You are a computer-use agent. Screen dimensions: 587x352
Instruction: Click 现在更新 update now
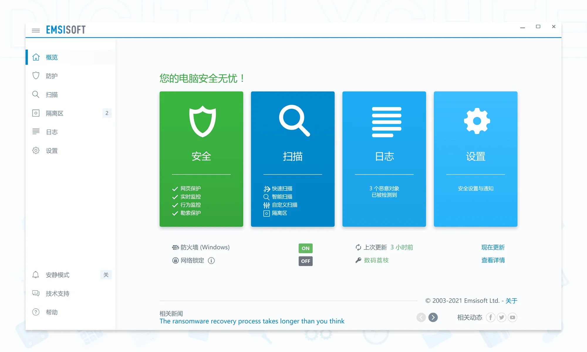pos(493,248)
